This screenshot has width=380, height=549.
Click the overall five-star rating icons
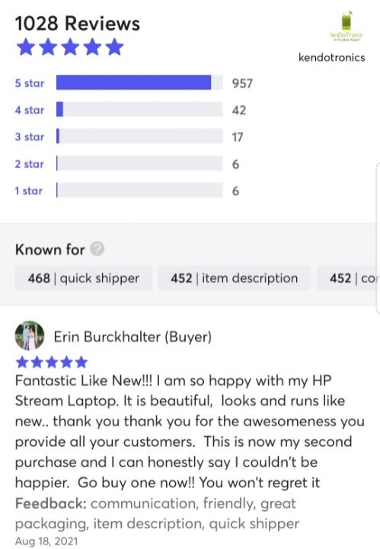[x=70, y=47]
